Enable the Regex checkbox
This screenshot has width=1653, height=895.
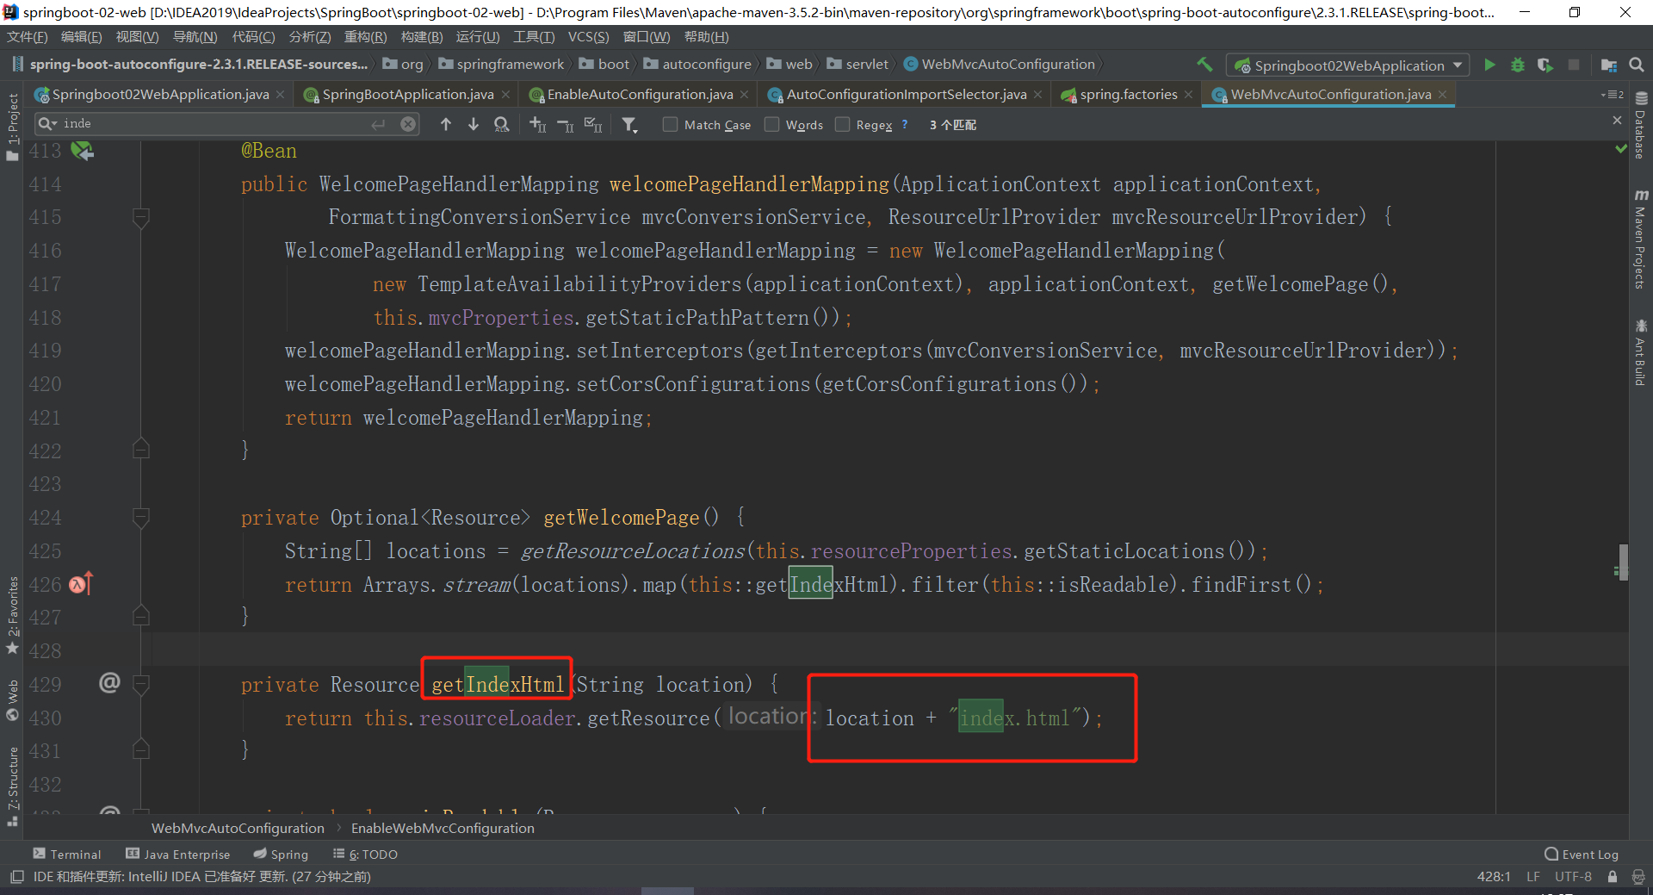842,125
